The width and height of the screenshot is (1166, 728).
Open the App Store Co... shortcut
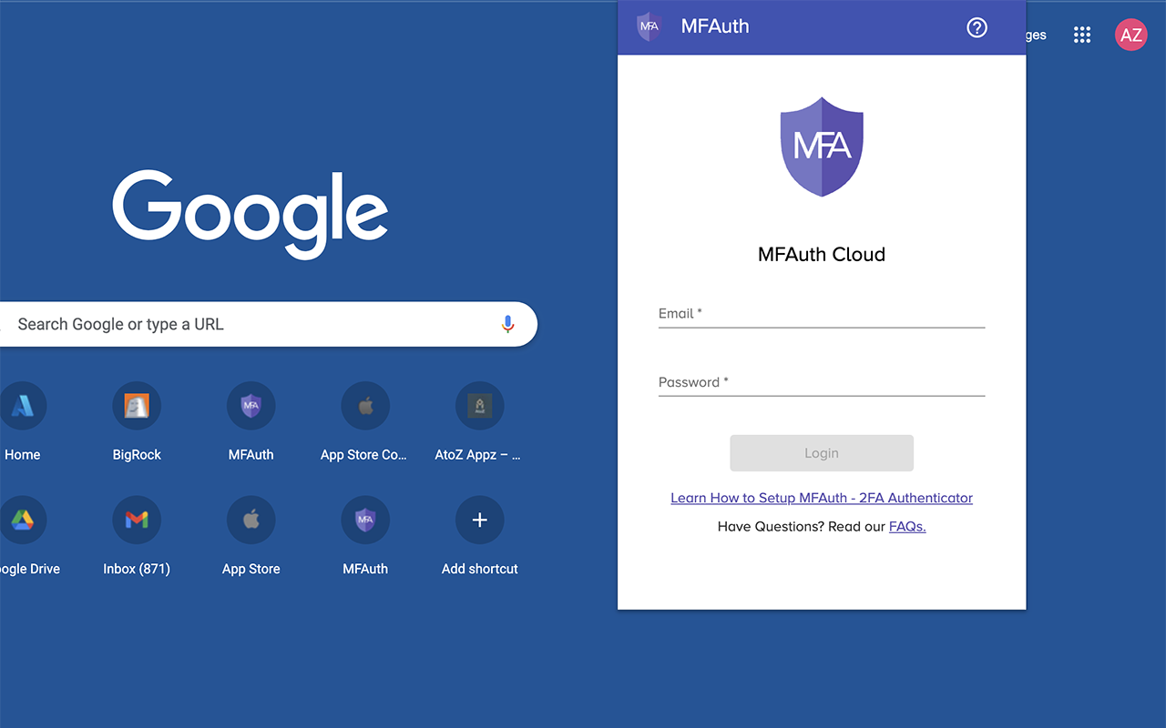point(365,406)
